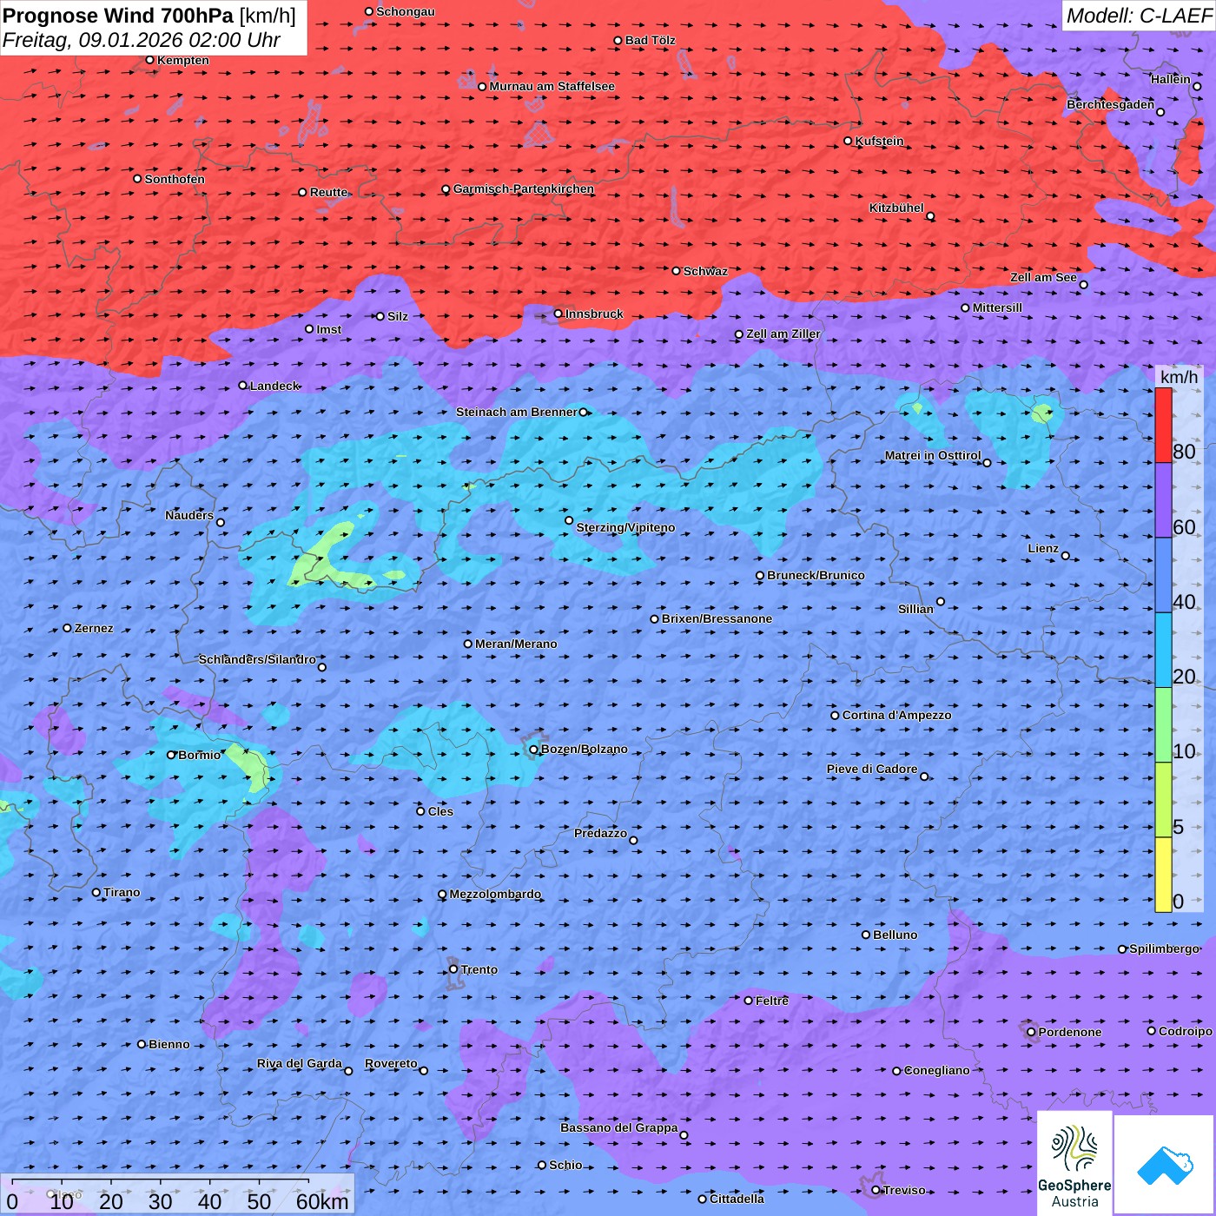Click the Kempten city label
The height and width of the screenshot is (1216, 1216).
(182, 60)
